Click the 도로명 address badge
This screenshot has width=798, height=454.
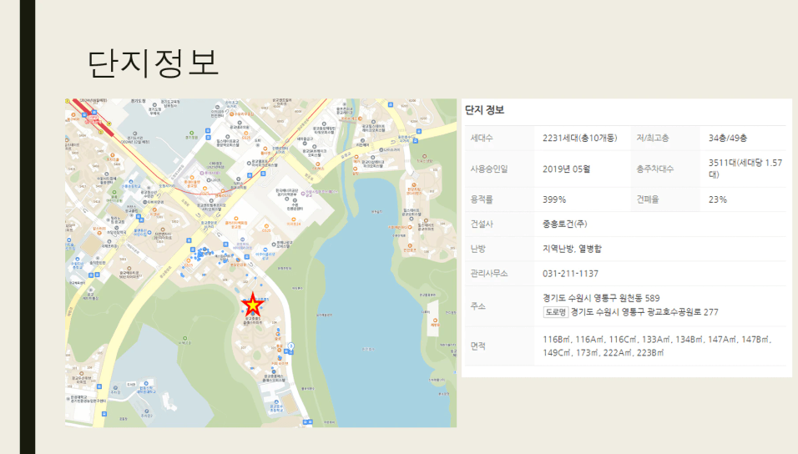click(x=555, y=312)
